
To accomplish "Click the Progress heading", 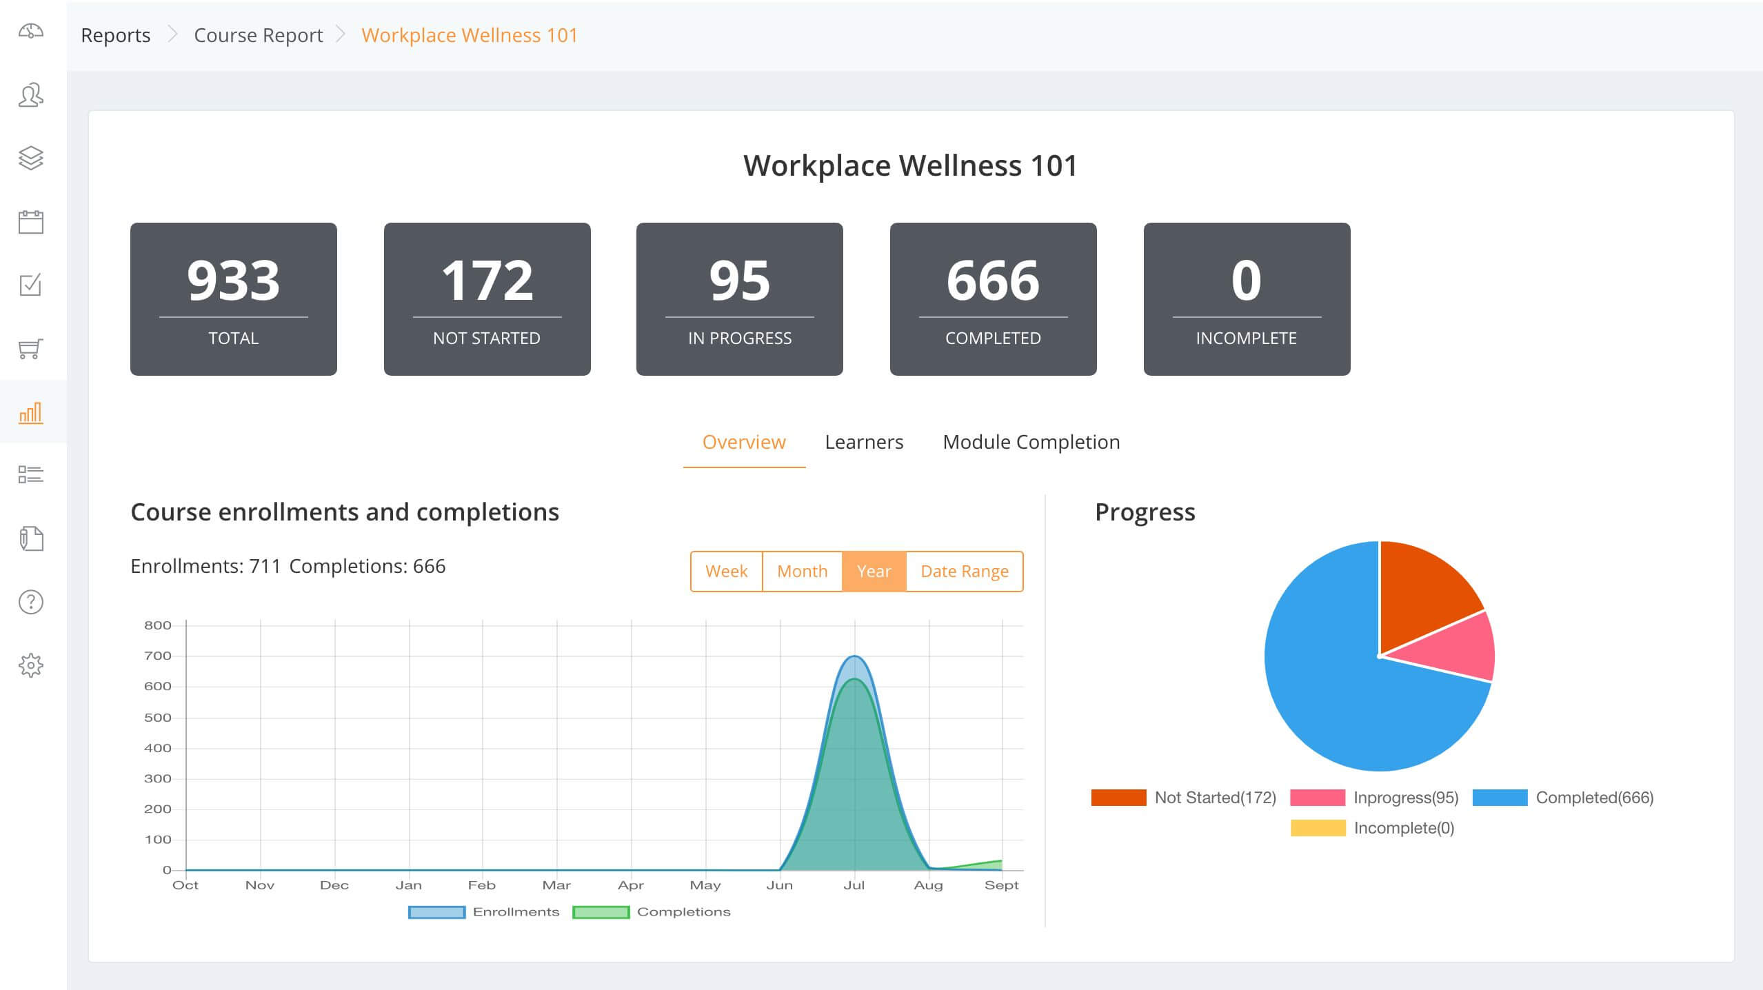I will [x=1145, y=512].
